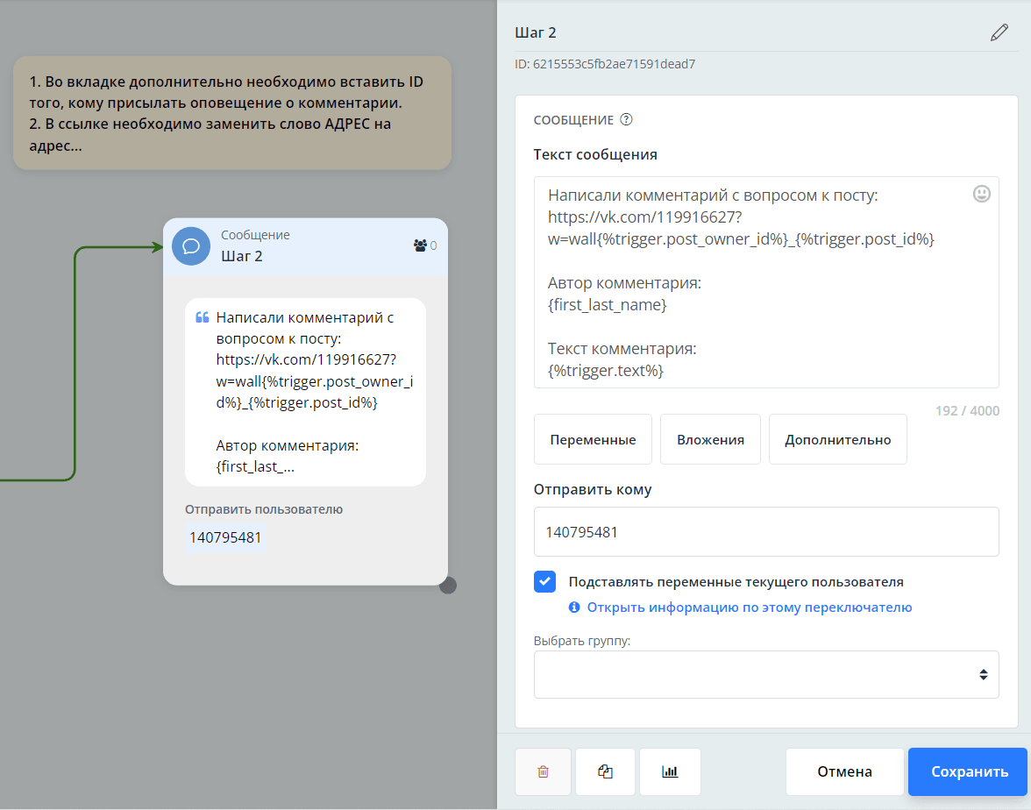Click the users count icon on block
The height and width of the screenshot is (810, 1031).
pyautogui.click(x=420, y=245)
